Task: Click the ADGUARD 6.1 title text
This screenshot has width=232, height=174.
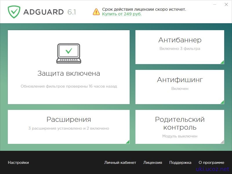Action: tap(50, 12)
